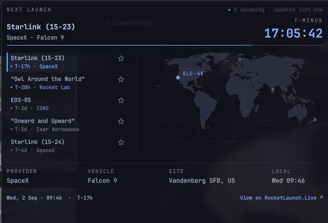Image resolution: width=328 pixels, height=223 pixels.
Task: Select the Starlink (15-23) list row
Action: 68,62
